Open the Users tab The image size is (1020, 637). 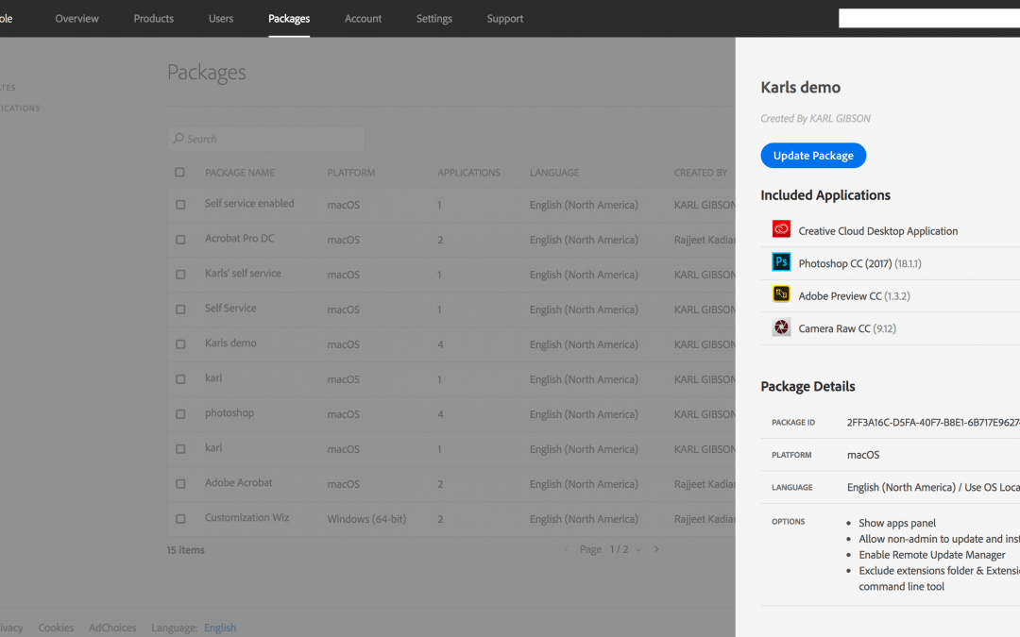point(220,18)
